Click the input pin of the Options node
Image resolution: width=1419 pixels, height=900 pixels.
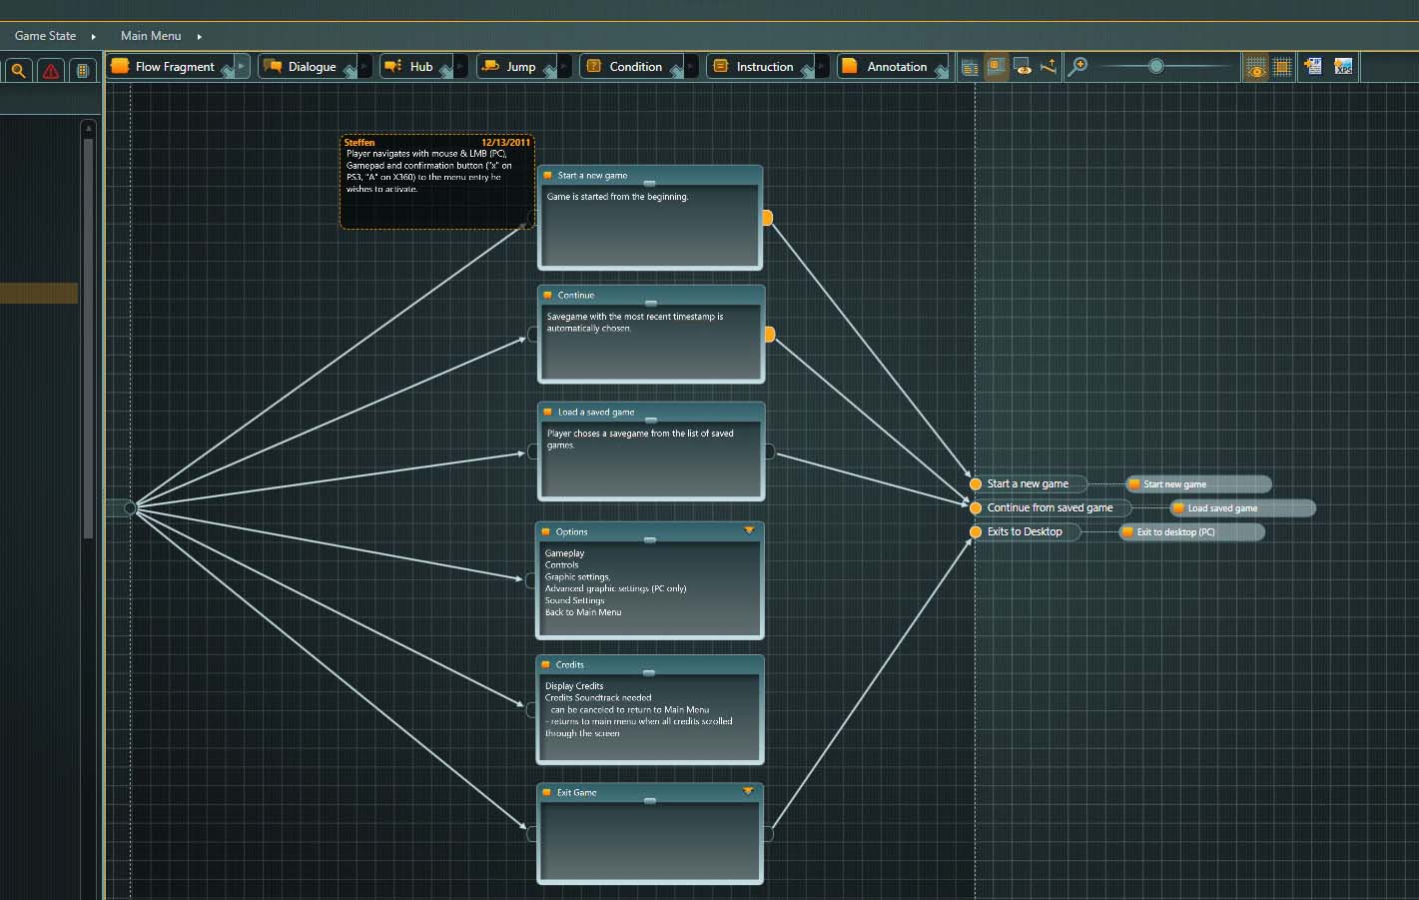531,579
